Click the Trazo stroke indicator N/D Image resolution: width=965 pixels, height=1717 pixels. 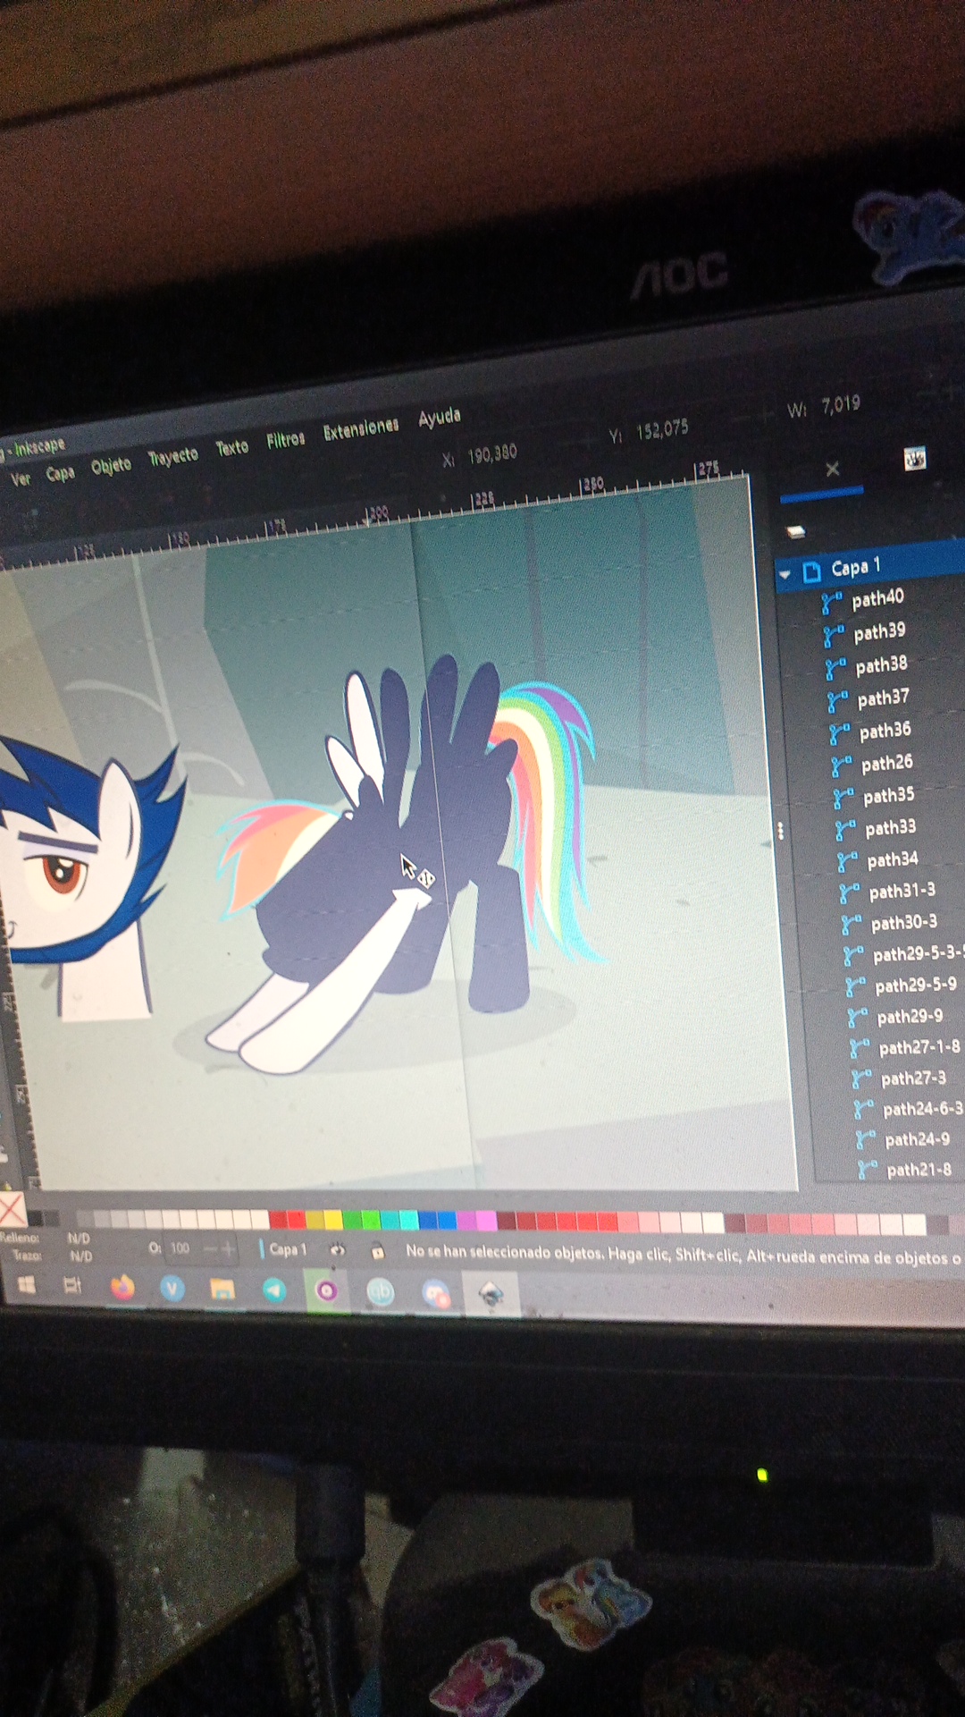(x=80, y=1256)
